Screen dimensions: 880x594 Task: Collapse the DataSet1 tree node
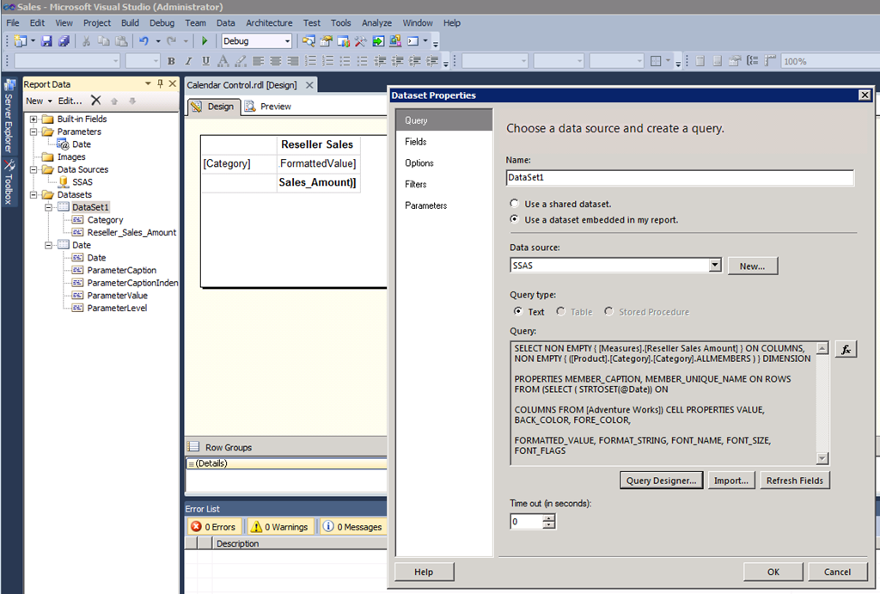pyautogui.click(x=49, y=207)
